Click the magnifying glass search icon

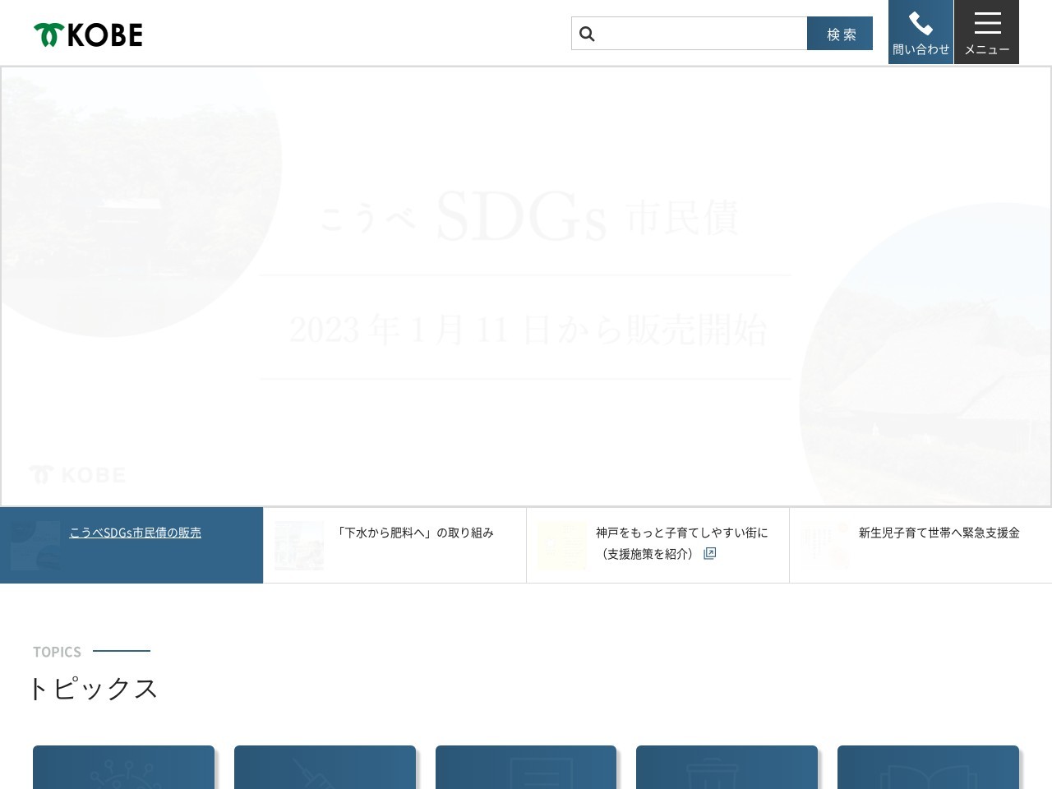coord(587,34)
